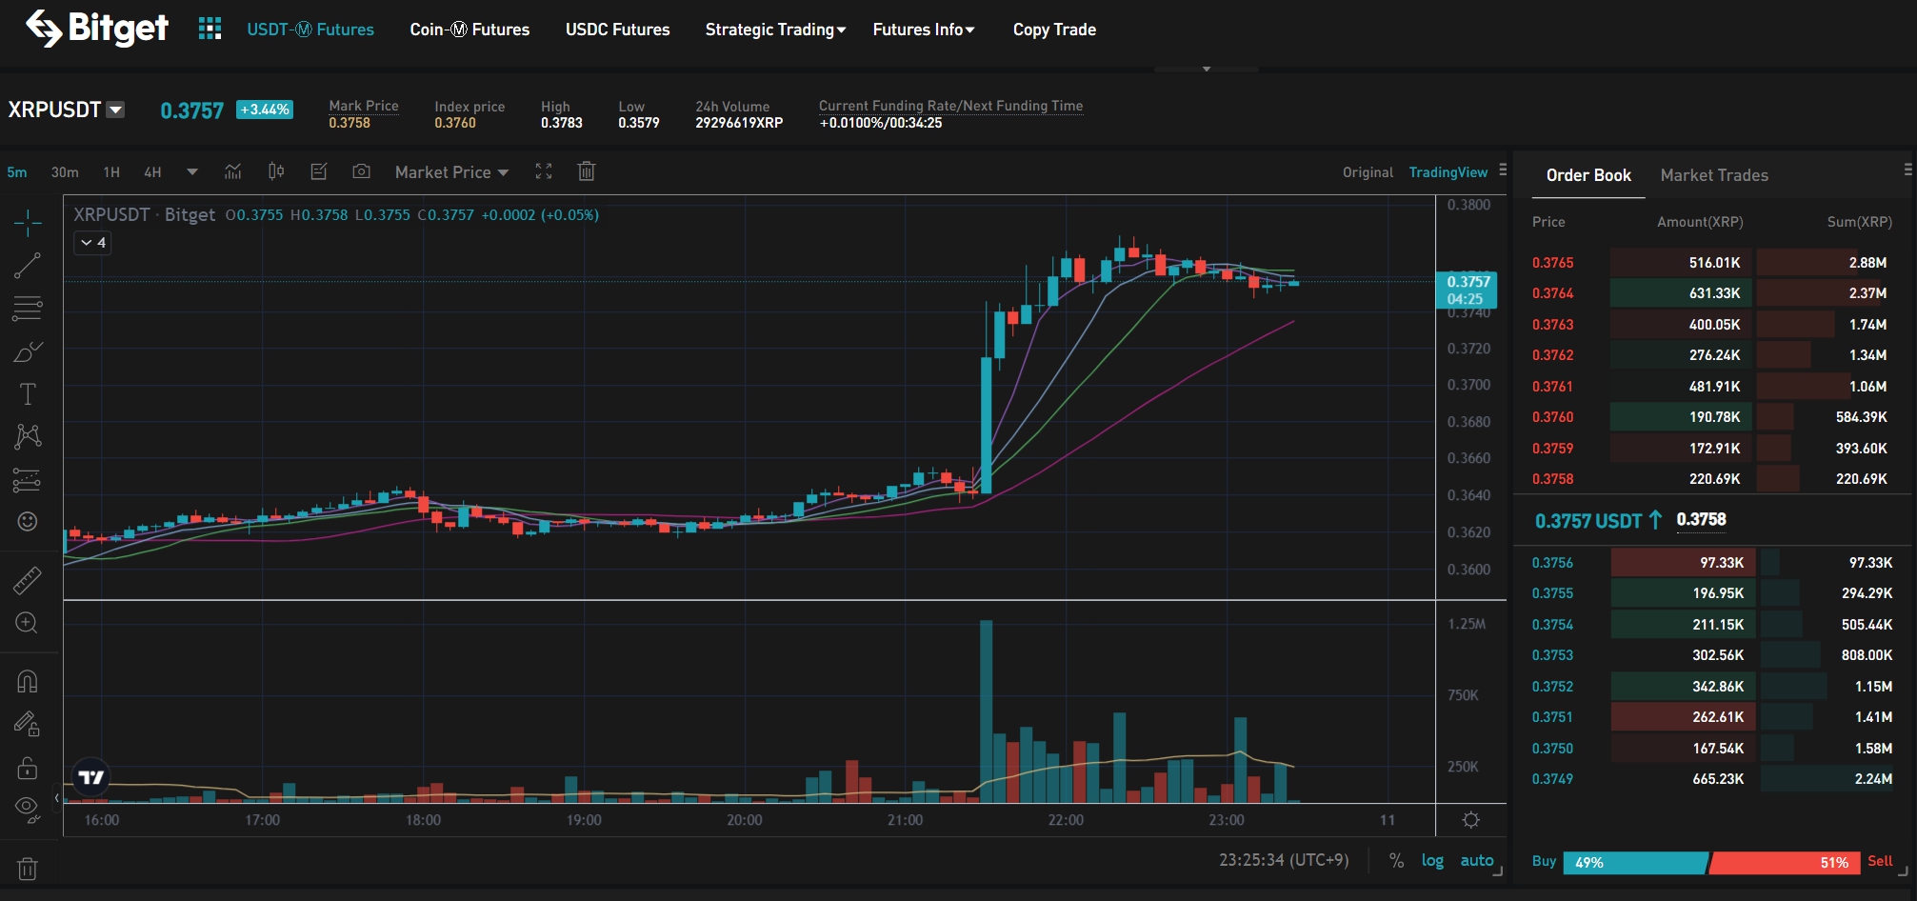1917x901 pixels.
Task: Open USDC Futures tab
Action: (618, 30)
